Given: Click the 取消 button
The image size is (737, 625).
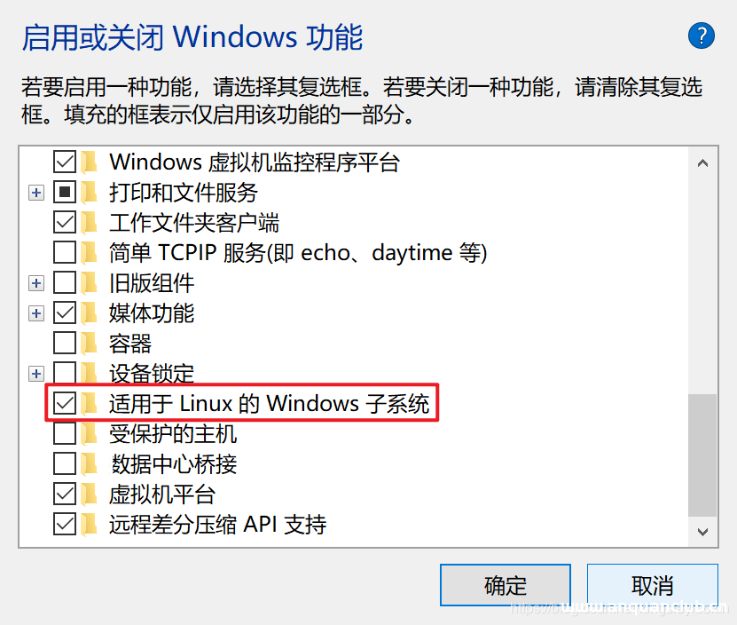Looking at the screenshot, I should [652, 585].
